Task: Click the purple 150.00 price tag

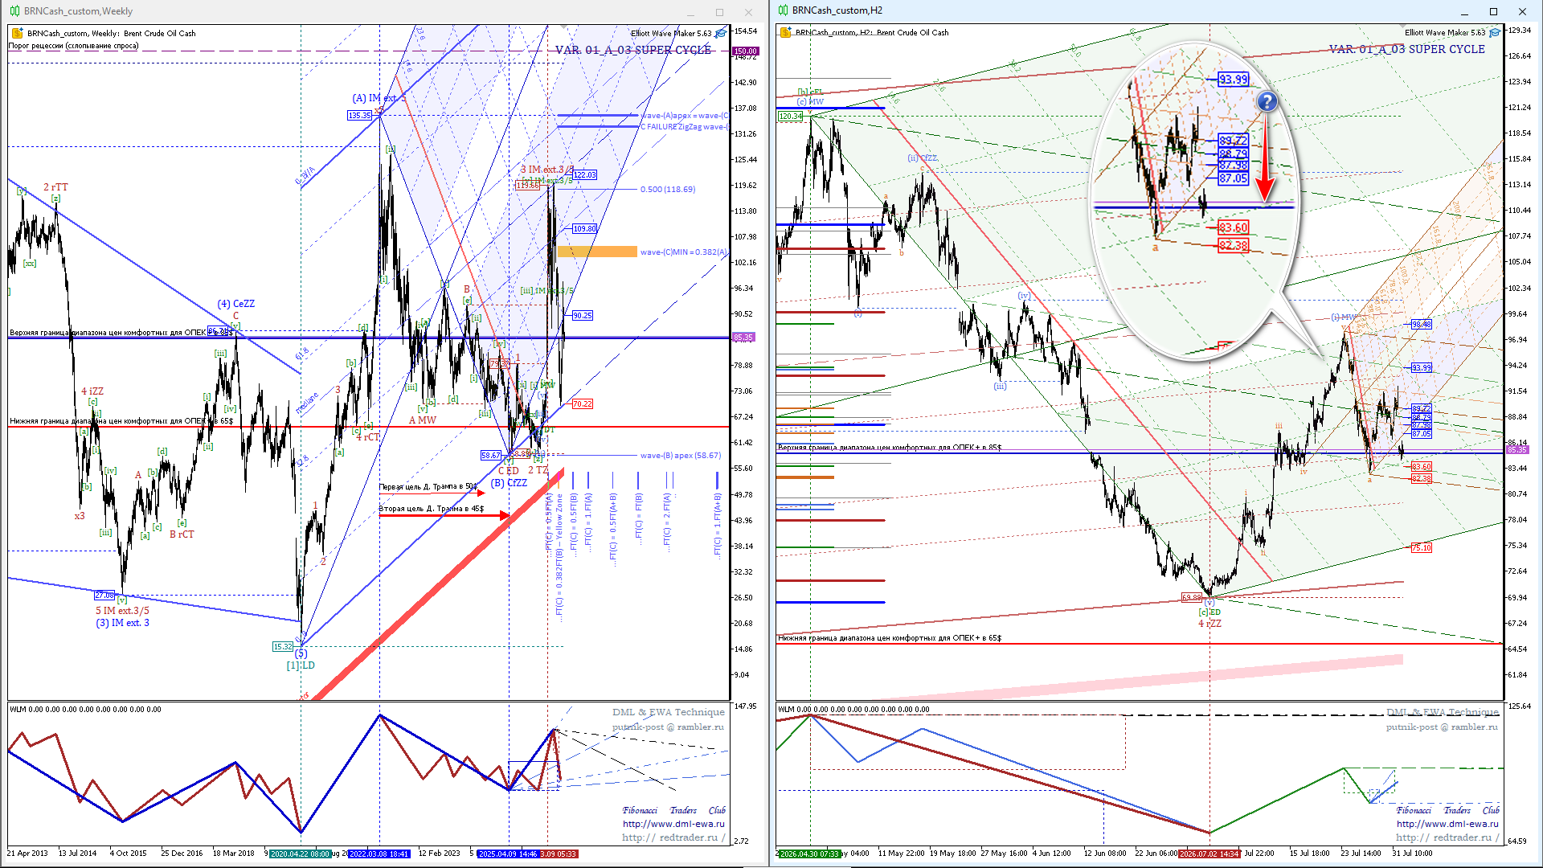Action: [745, 51]
